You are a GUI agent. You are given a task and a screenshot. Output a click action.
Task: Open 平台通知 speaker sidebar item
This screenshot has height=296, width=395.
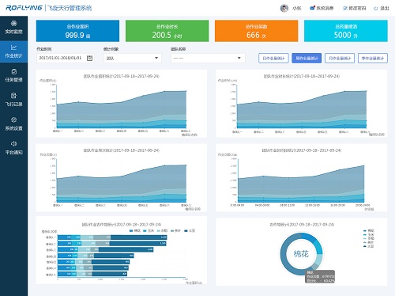click(13, 148)
